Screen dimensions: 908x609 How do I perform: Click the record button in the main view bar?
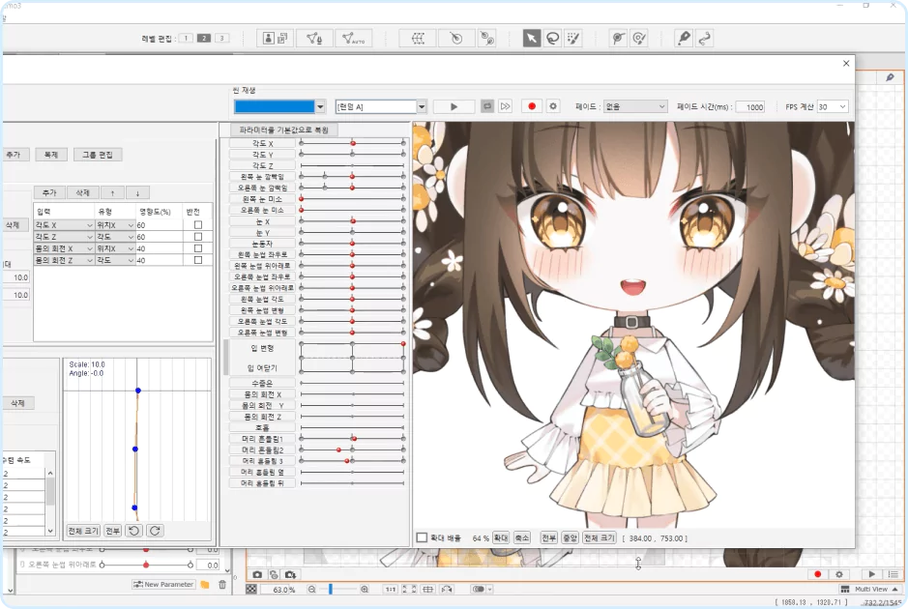[818, 574]
